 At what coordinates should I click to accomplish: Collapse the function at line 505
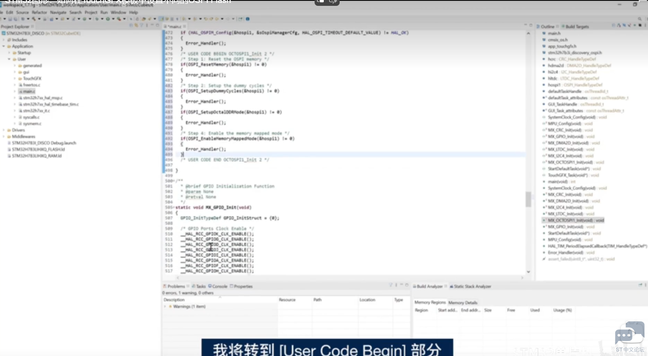(173, 207)
